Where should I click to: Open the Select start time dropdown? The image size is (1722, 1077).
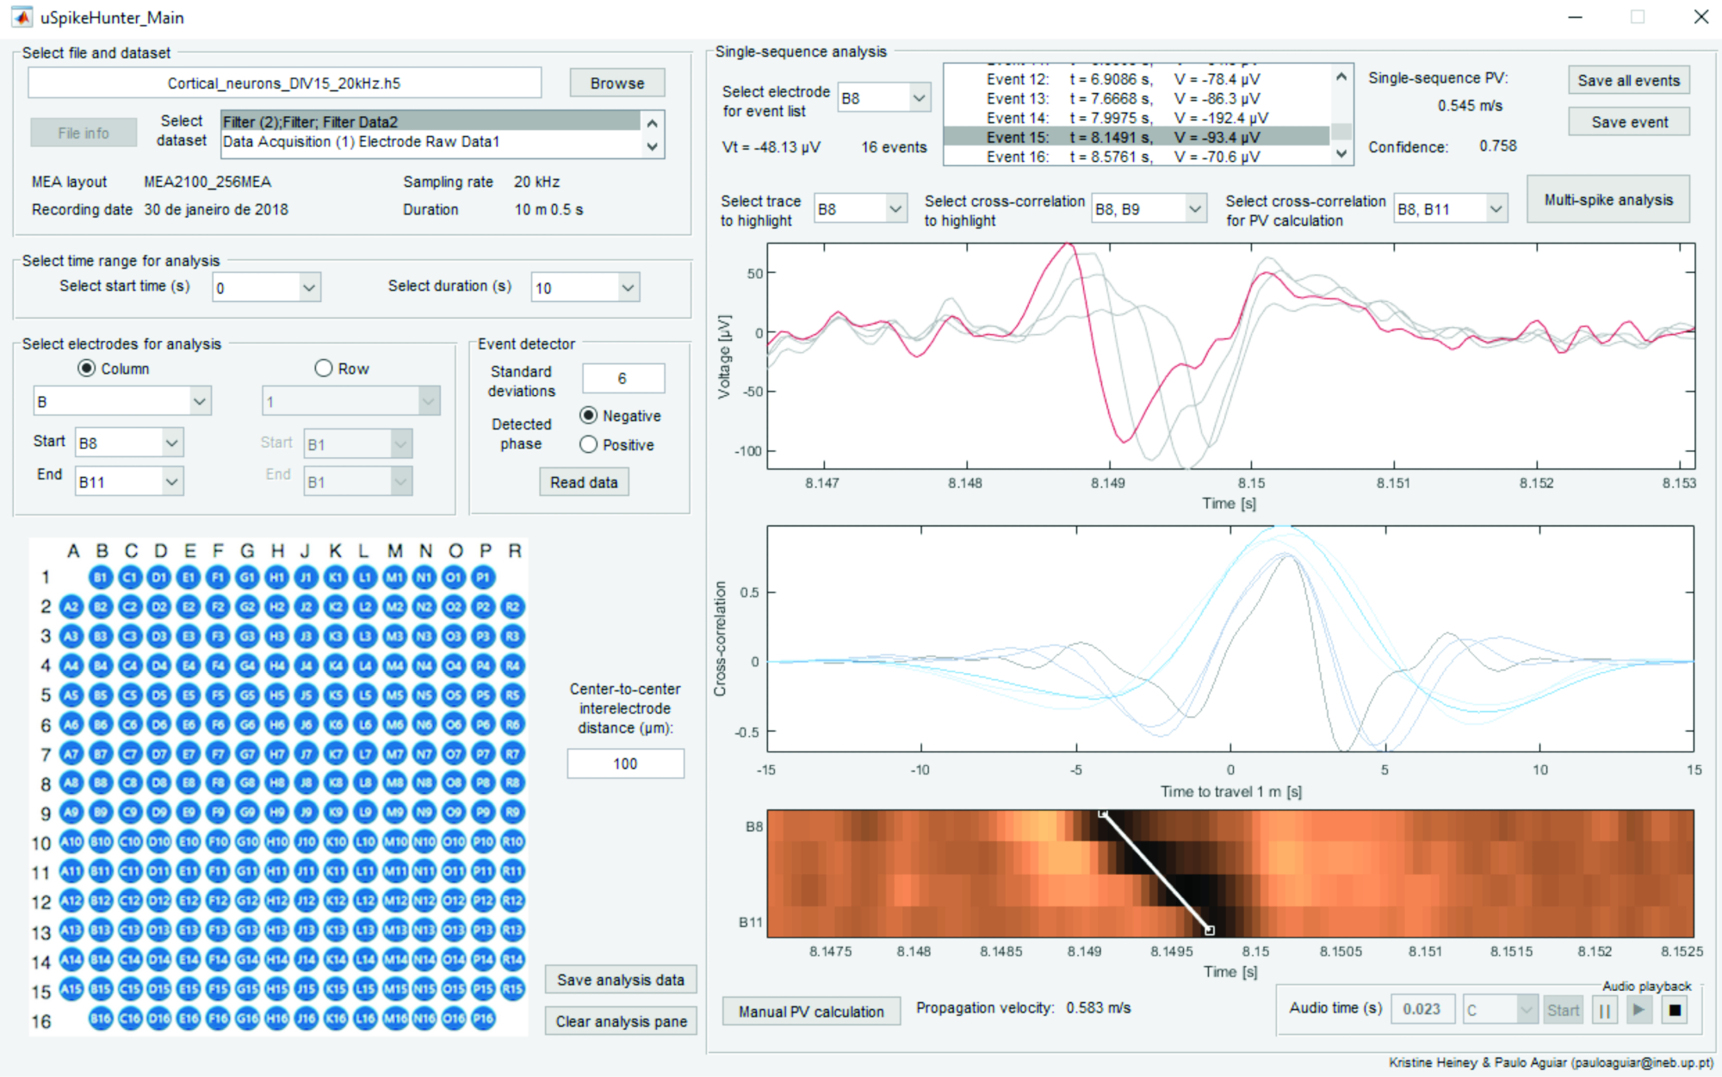pos(309,288)
